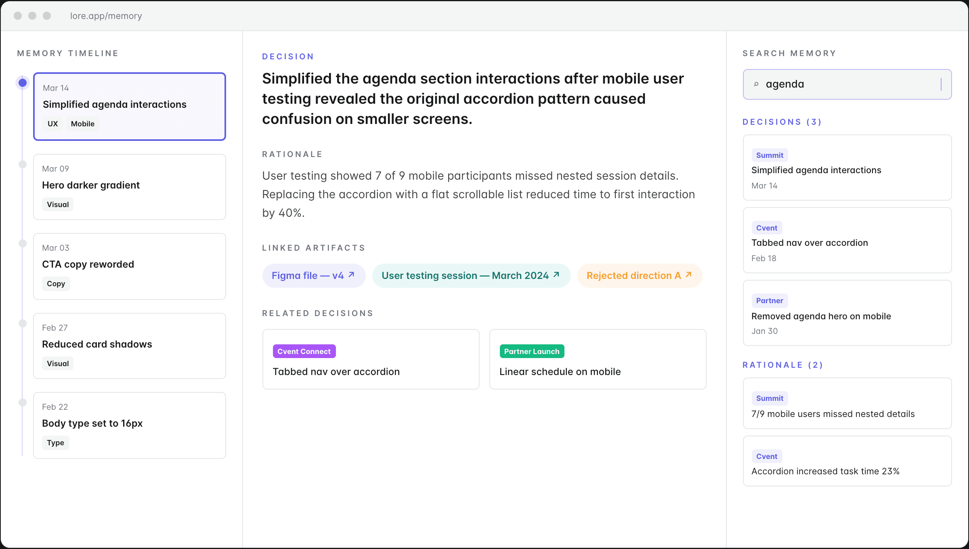Click the Partner Launch green badge
Viewport: 969px width, 549px height.
pos(531,351)
